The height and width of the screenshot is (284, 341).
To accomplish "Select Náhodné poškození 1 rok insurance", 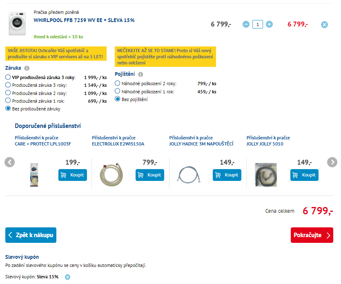I will (118, 91).
